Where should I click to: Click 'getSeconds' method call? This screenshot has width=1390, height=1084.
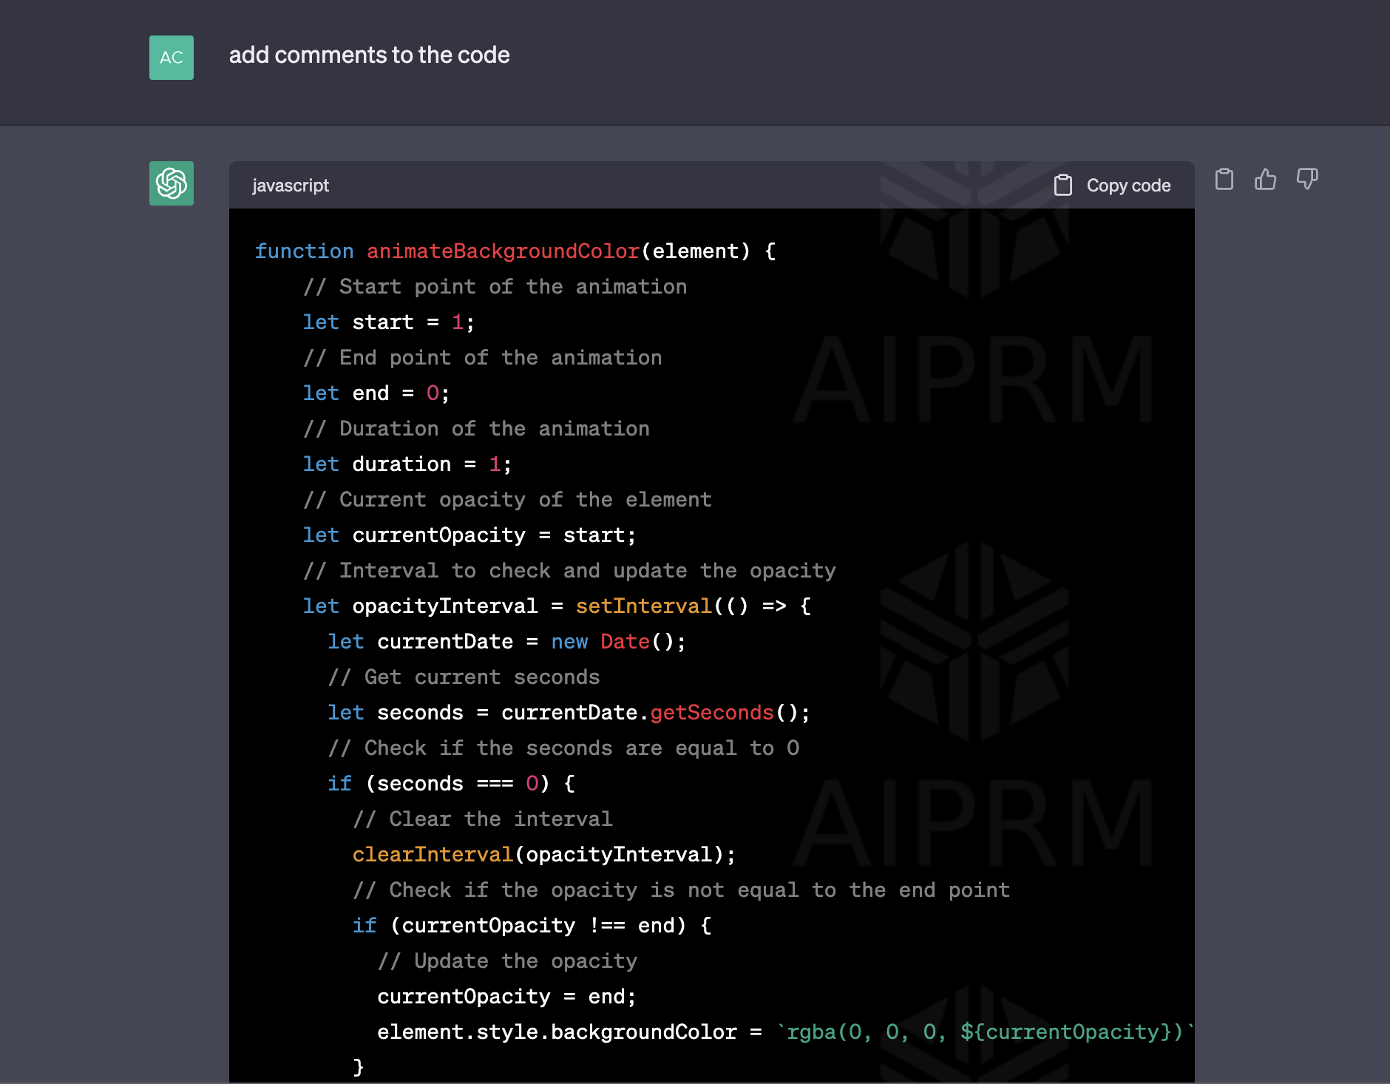pyautogui.click(x=712, y=713)
